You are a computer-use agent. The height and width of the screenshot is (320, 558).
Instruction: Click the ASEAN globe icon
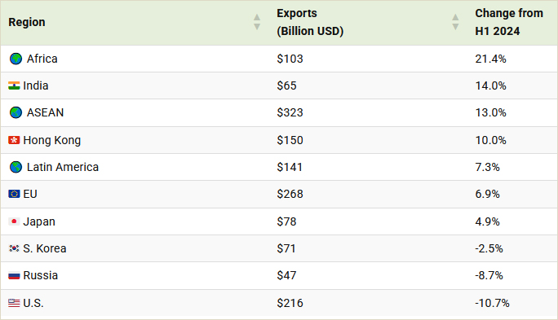pos(15,112)
